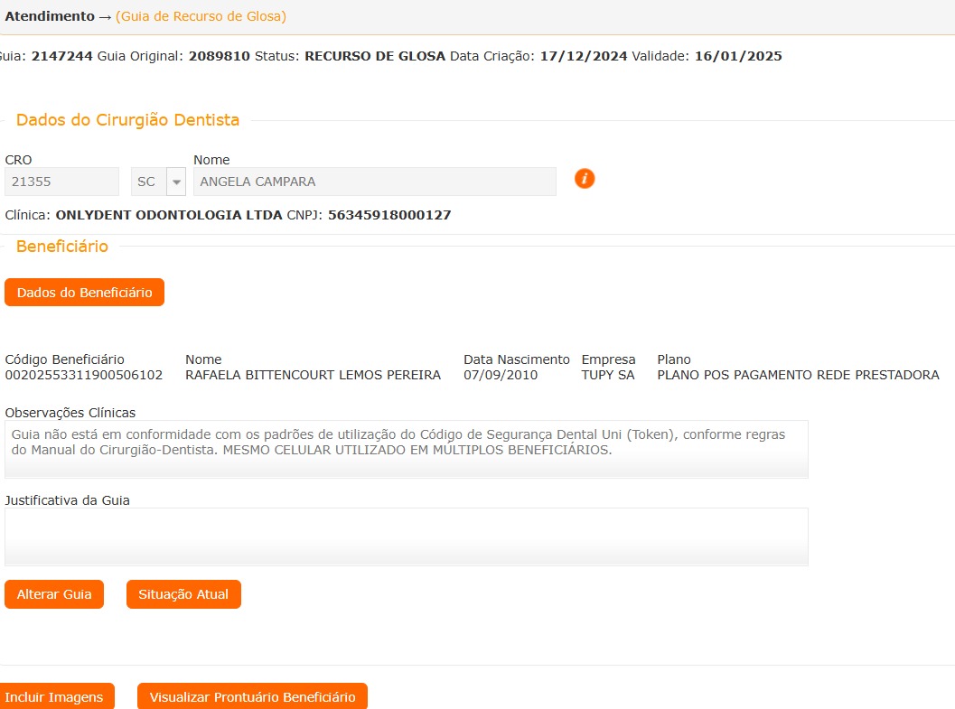The image size is (955, 709).
Task: Click the Guia de Recurso de Glosa breadcrumb
Action: click(x=201, y=16)
